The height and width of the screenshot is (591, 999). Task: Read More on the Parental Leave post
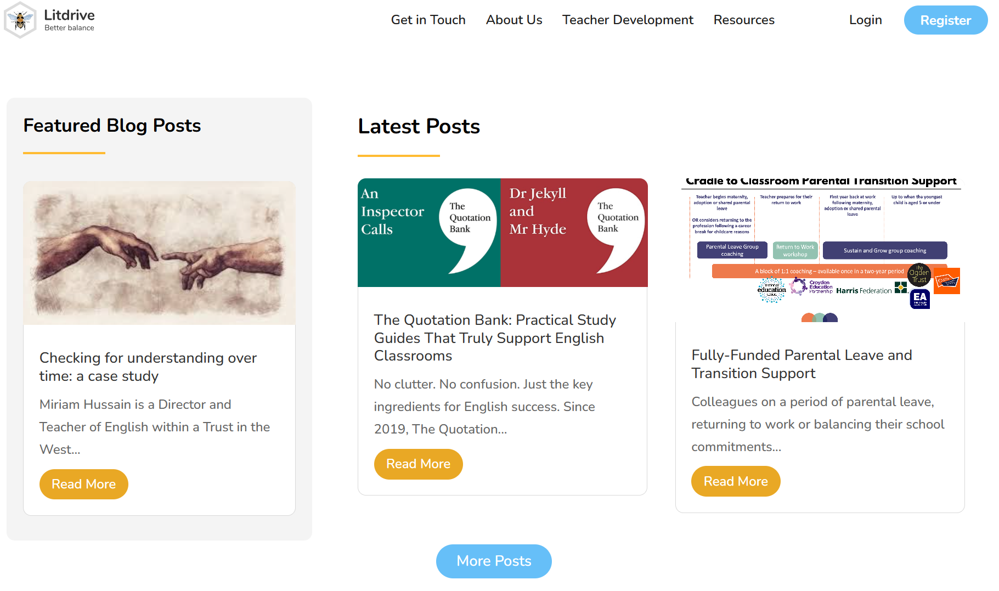(735, 481)
